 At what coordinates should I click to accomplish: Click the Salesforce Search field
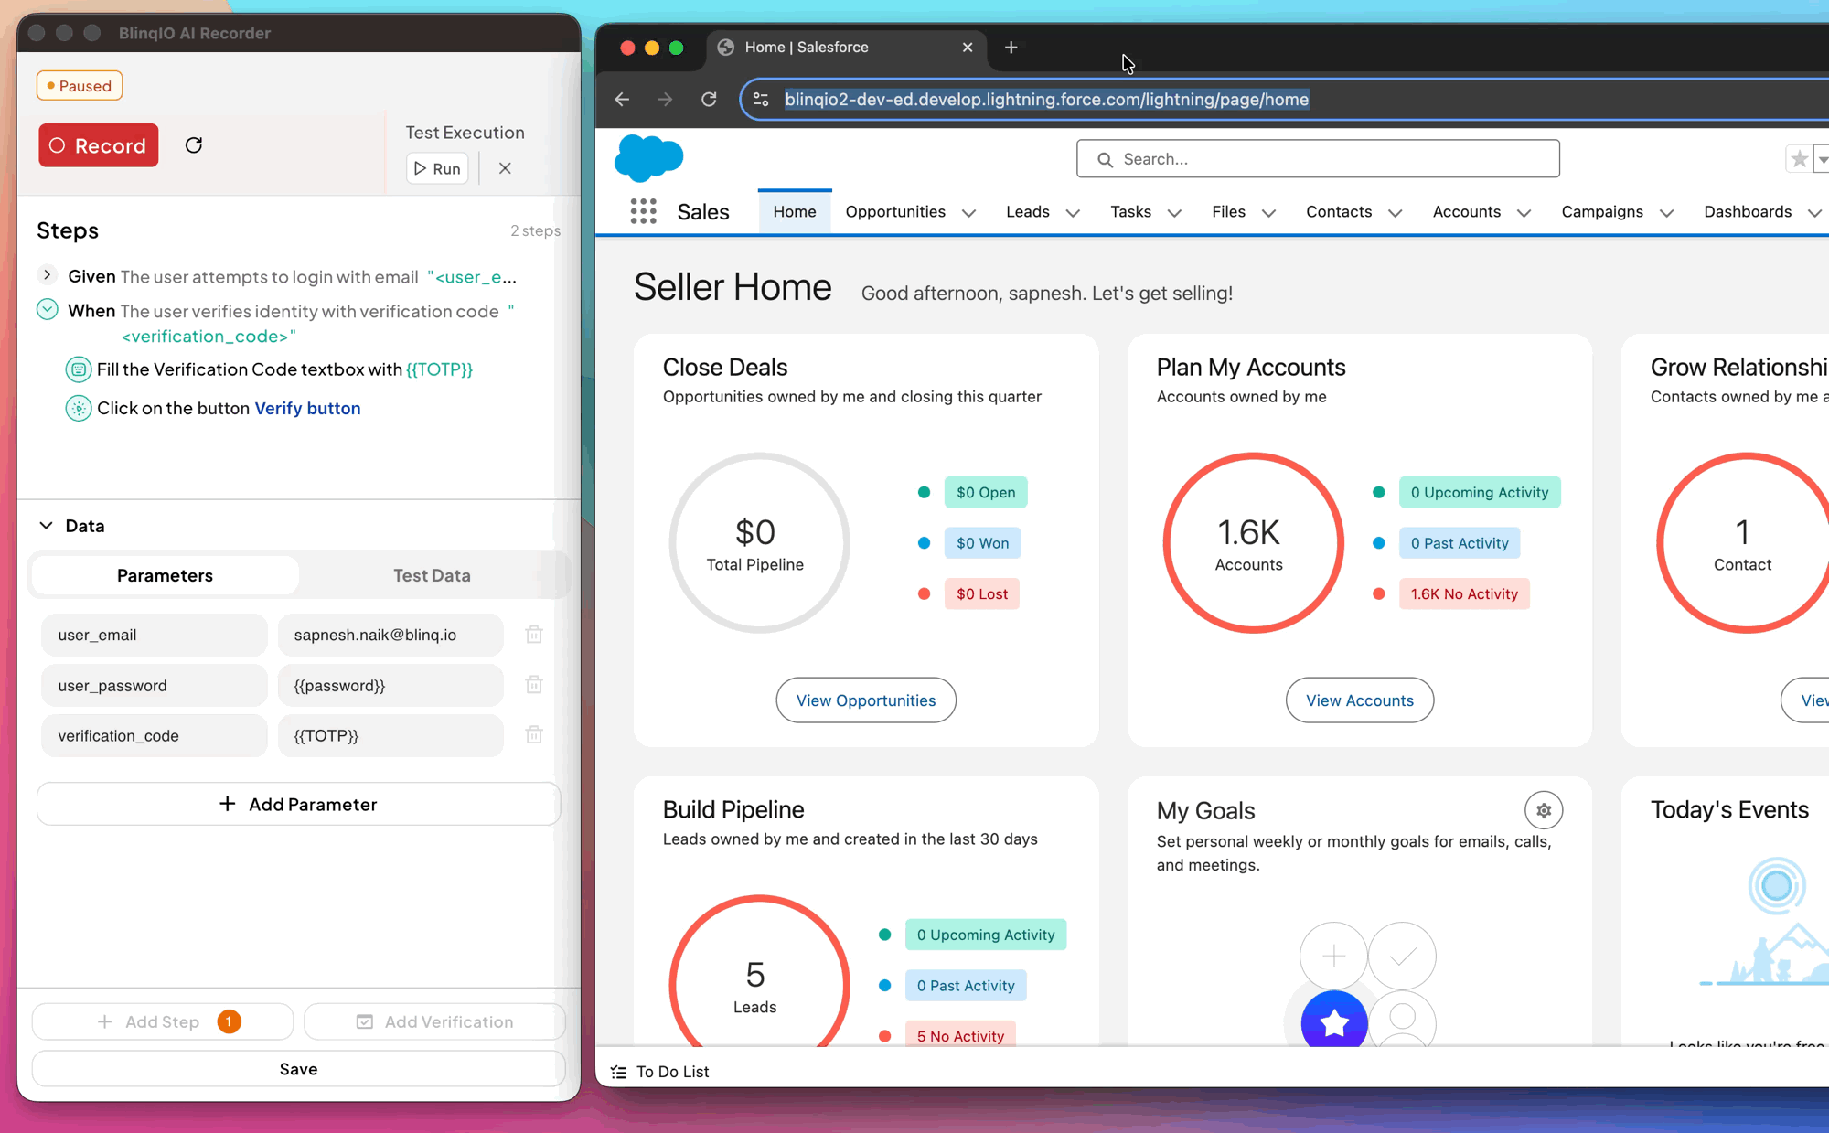click(x=1318, y=159)
